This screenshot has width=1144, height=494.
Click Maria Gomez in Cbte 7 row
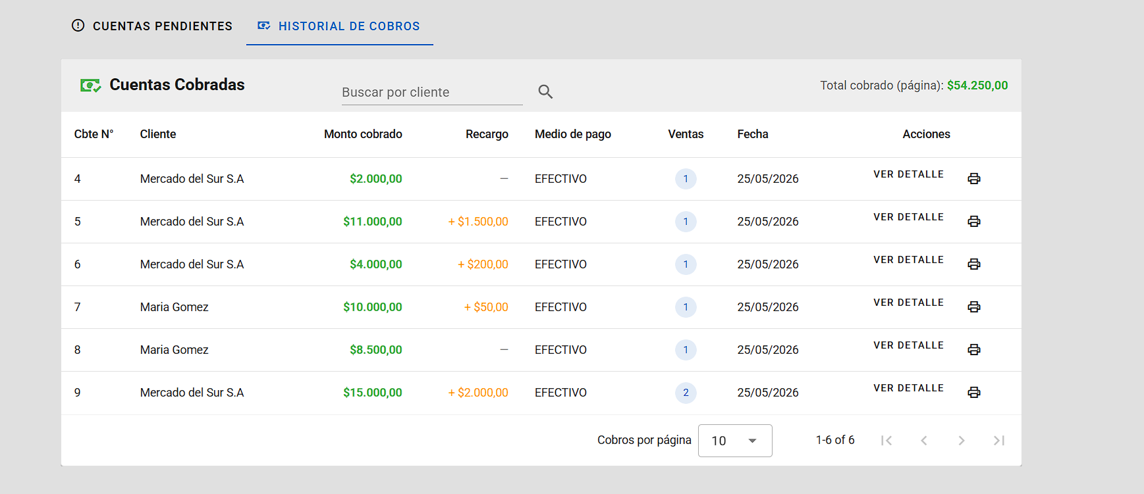[175, 307]
